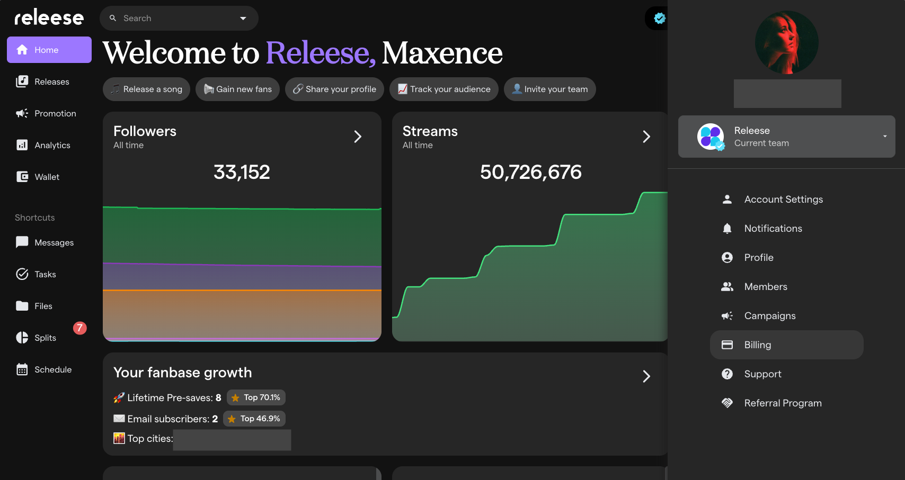The image size is (905, 480).
Task: Expand the Streams card chevron
Action: tap(646, 137)
